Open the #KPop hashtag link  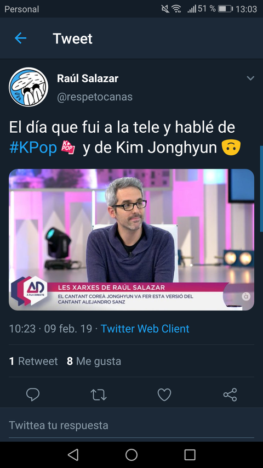click(x=33, y=148)
